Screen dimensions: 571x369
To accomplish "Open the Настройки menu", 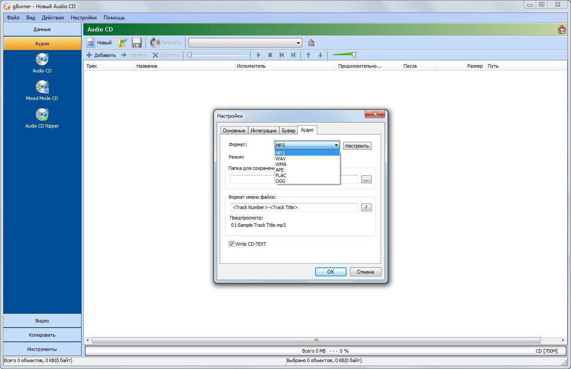I will pyautogui.click(x=84, y=18).
